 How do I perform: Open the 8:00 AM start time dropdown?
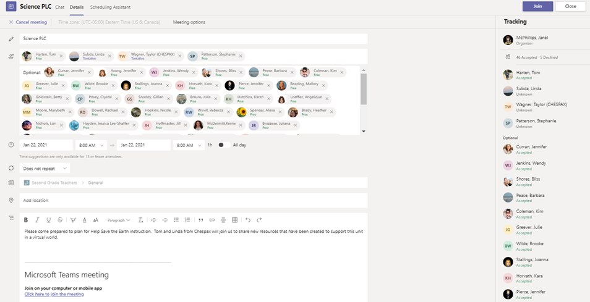pyautogui.click(x=91, y=145)
